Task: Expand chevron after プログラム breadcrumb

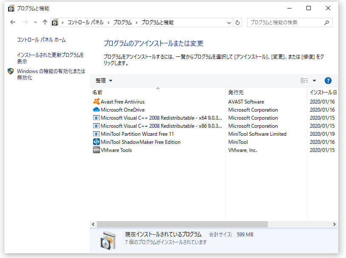Action: tap(136, 22)
